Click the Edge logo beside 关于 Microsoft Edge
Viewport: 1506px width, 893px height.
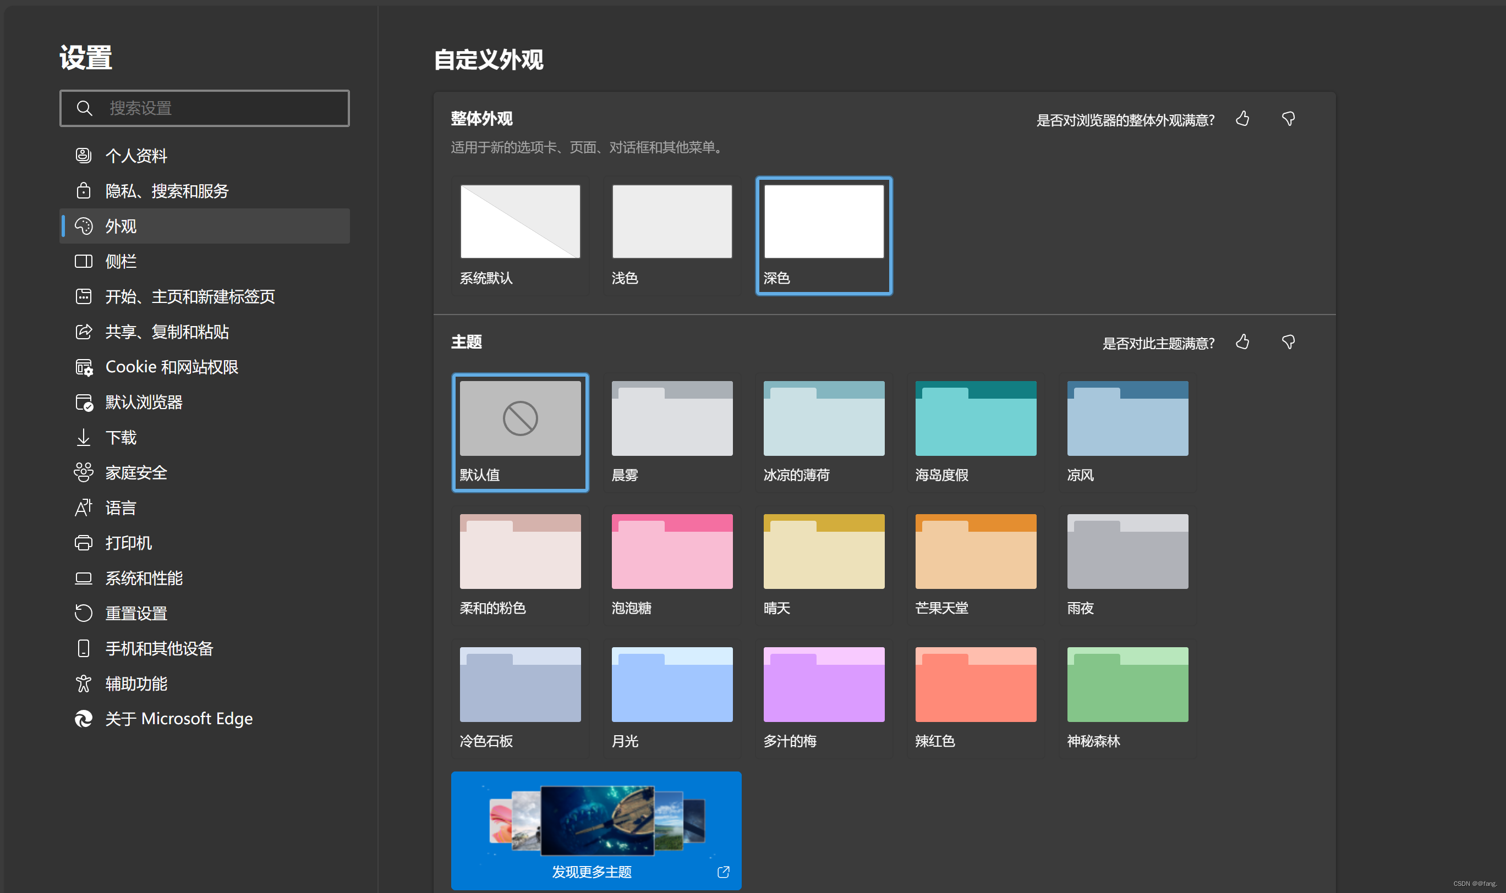coord(84,719)
